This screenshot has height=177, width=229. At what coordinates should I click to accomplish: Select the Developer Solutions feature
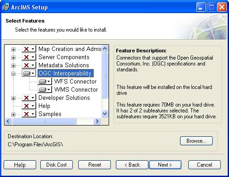click(x=64, y=98)
